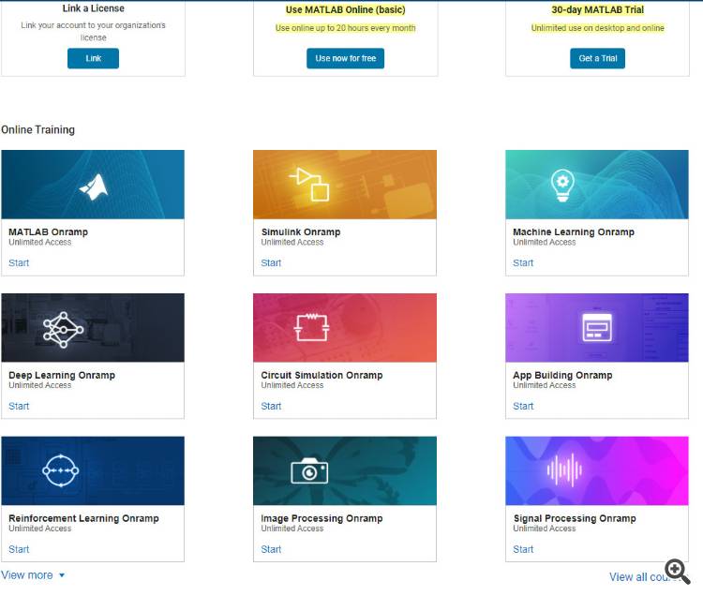Viewport: 703px width, 596px height.
Task: Open the MATLAB Onramp banner thumbnail
Action: 93,185
